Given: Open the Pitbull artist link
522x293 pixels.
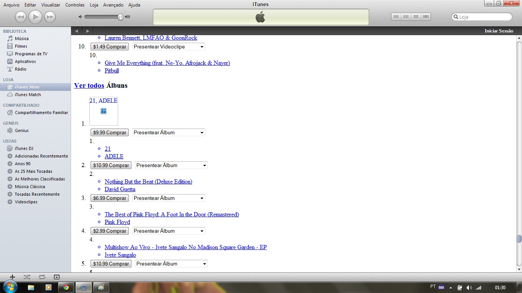Looking at the screenshot, I should pyautogui.click(x=112, y=71).
